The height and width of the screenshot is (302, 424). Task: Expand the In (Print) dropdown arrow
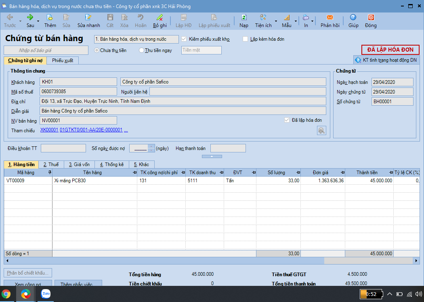(x=313, y=21)
